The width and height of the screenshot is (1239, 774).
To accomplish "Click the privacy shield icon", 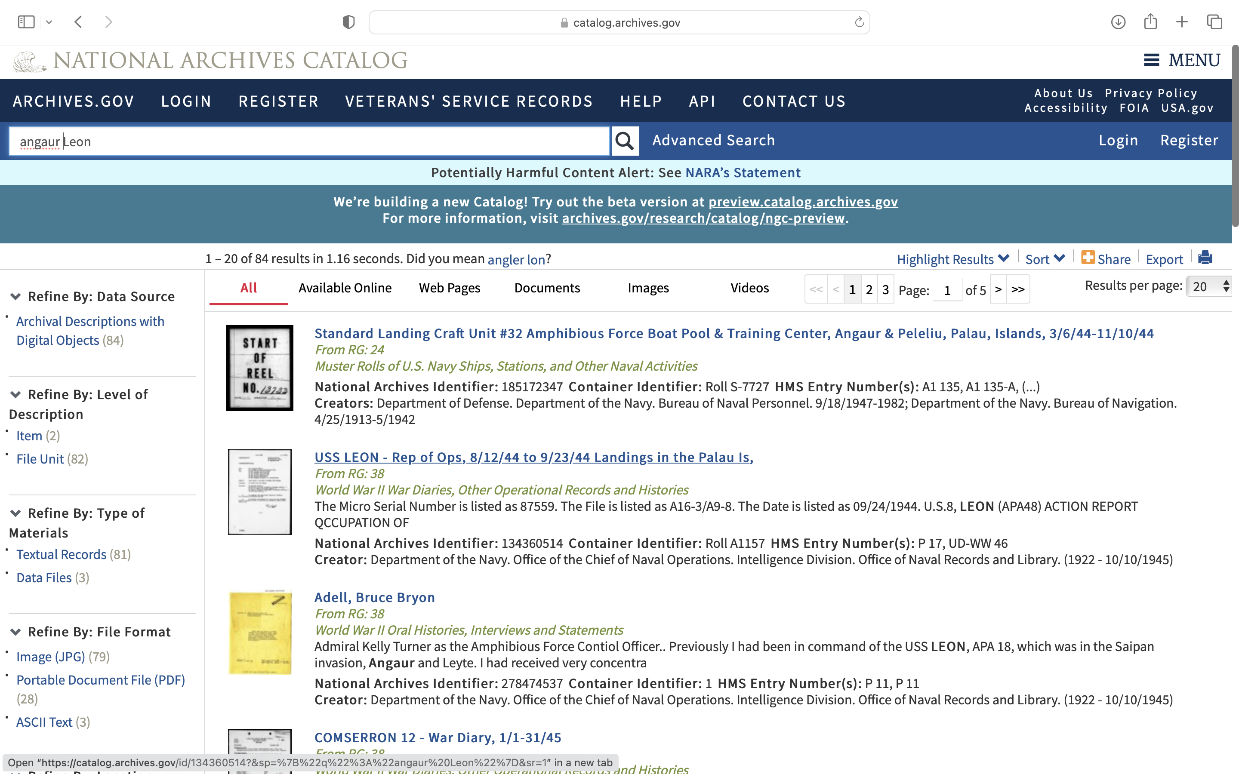I will click(348, 22).
